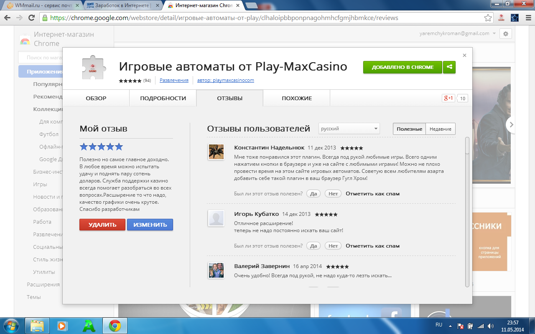Open Chrome menu hamburger icon

[x=527, y=18]
